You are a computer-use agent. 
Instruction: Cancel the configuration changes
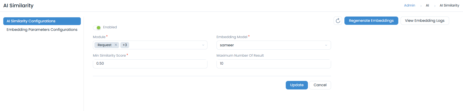point(320,85)
